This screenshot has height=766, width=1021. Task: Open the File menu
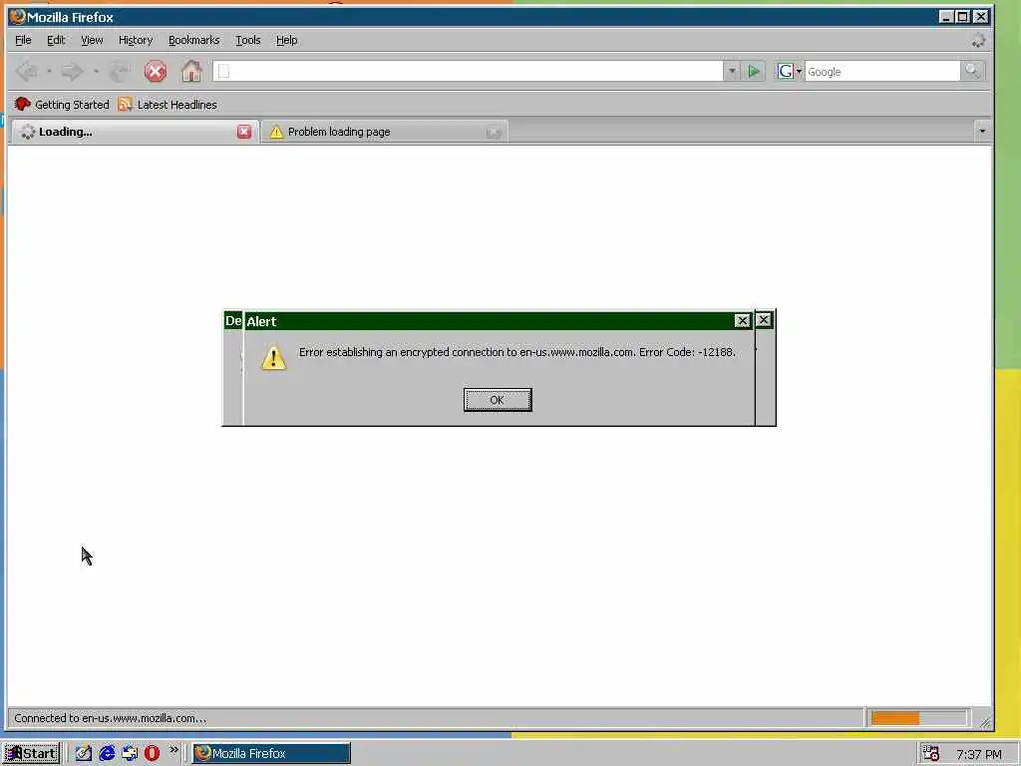[23, 40]
